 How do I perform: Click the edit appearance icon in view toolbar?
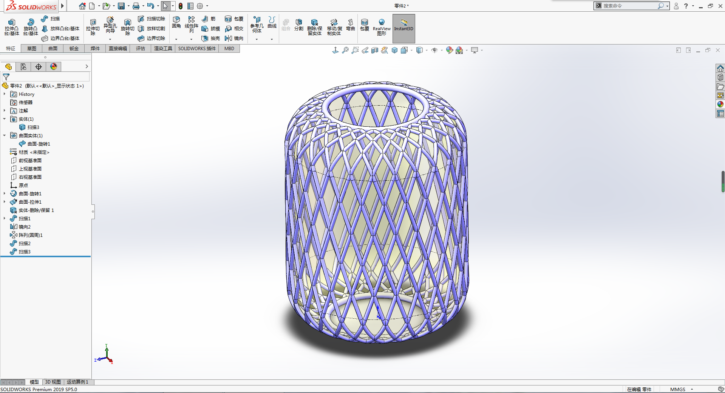450,50
